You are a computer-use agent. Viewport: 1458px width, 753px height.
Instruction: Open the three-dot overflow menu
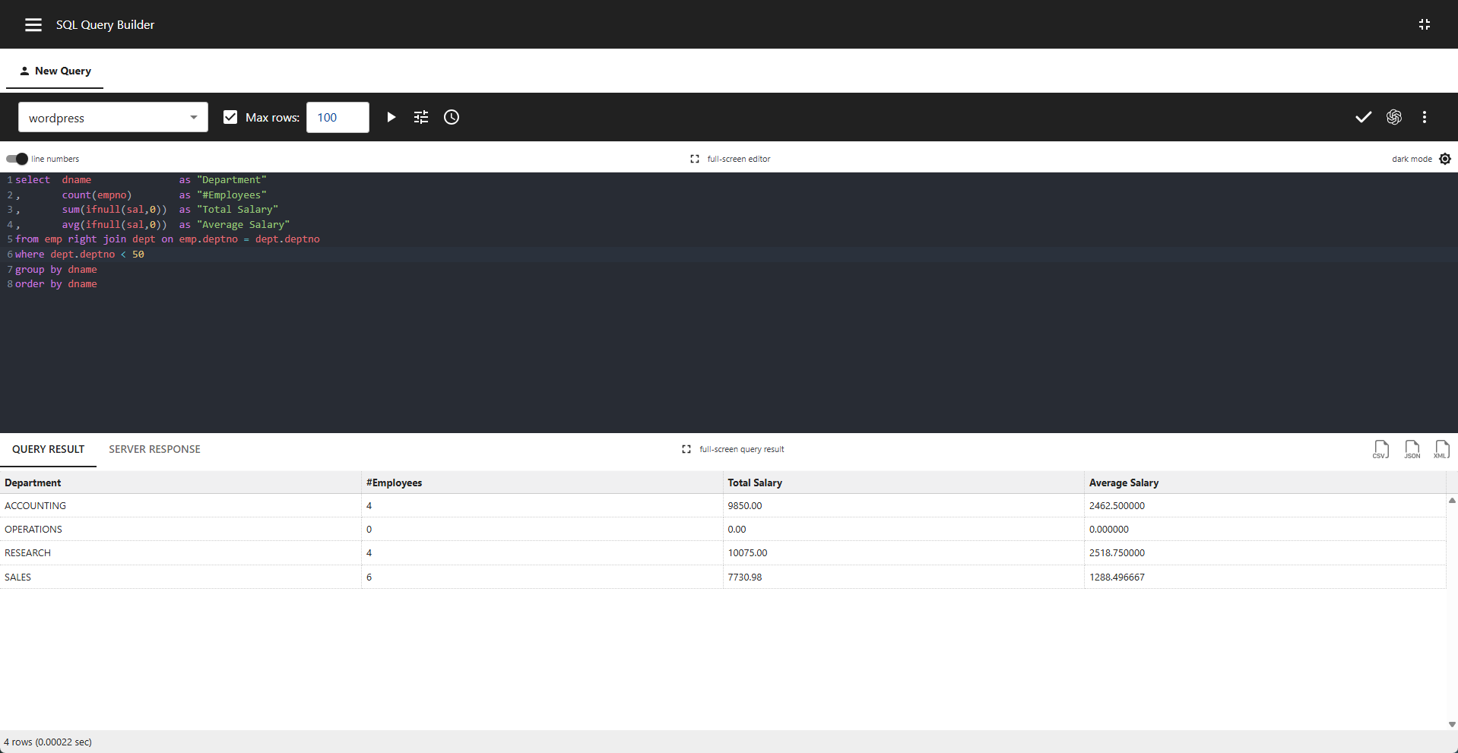pyautogui.click(x=1425, y=117)
